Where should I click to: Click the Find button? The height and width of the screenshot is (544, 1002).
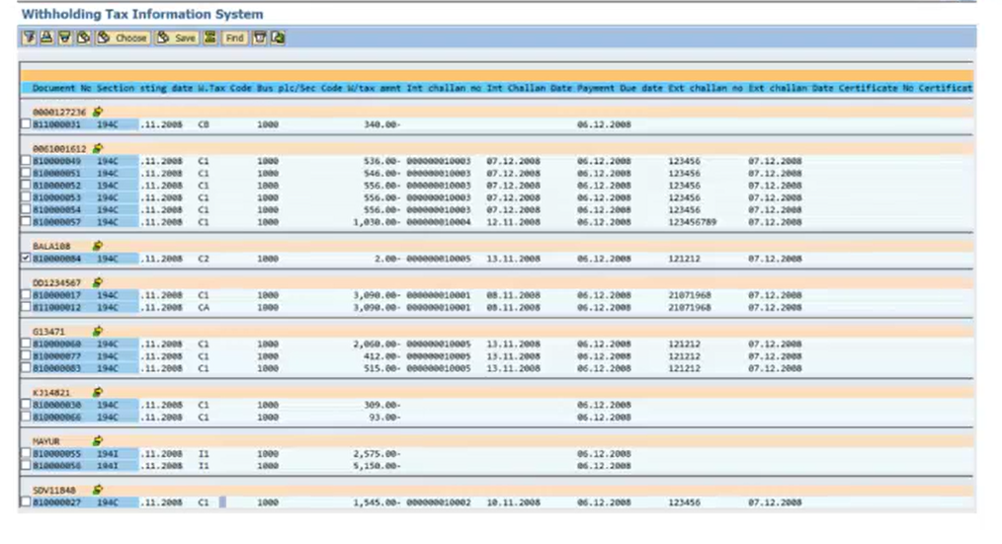[x=234, y=38]
